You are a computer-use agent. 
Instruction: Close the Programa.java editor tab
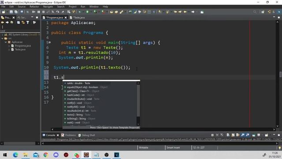point(66,18)
